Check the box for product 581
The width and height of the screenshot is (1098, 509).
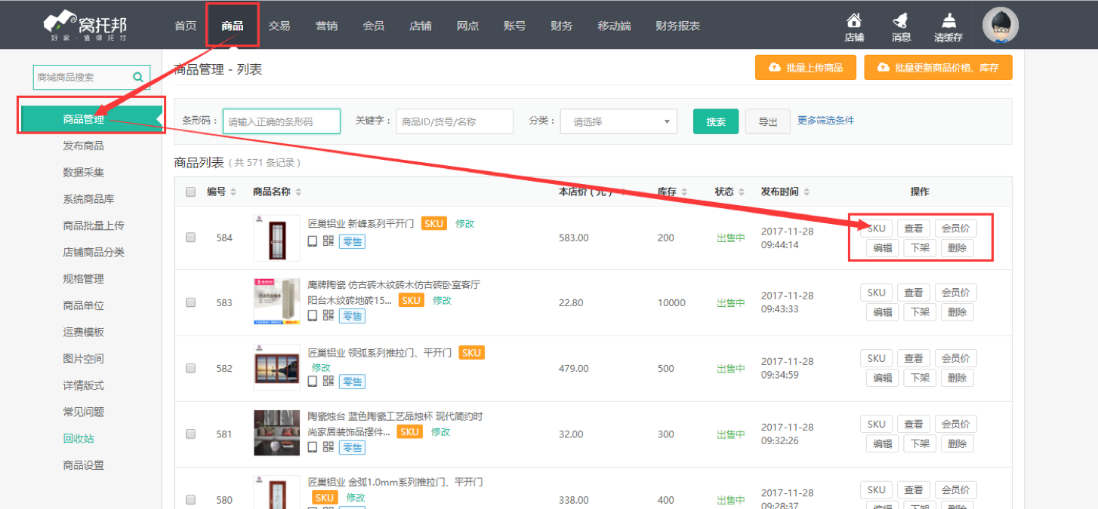click(x=190, y=434)
